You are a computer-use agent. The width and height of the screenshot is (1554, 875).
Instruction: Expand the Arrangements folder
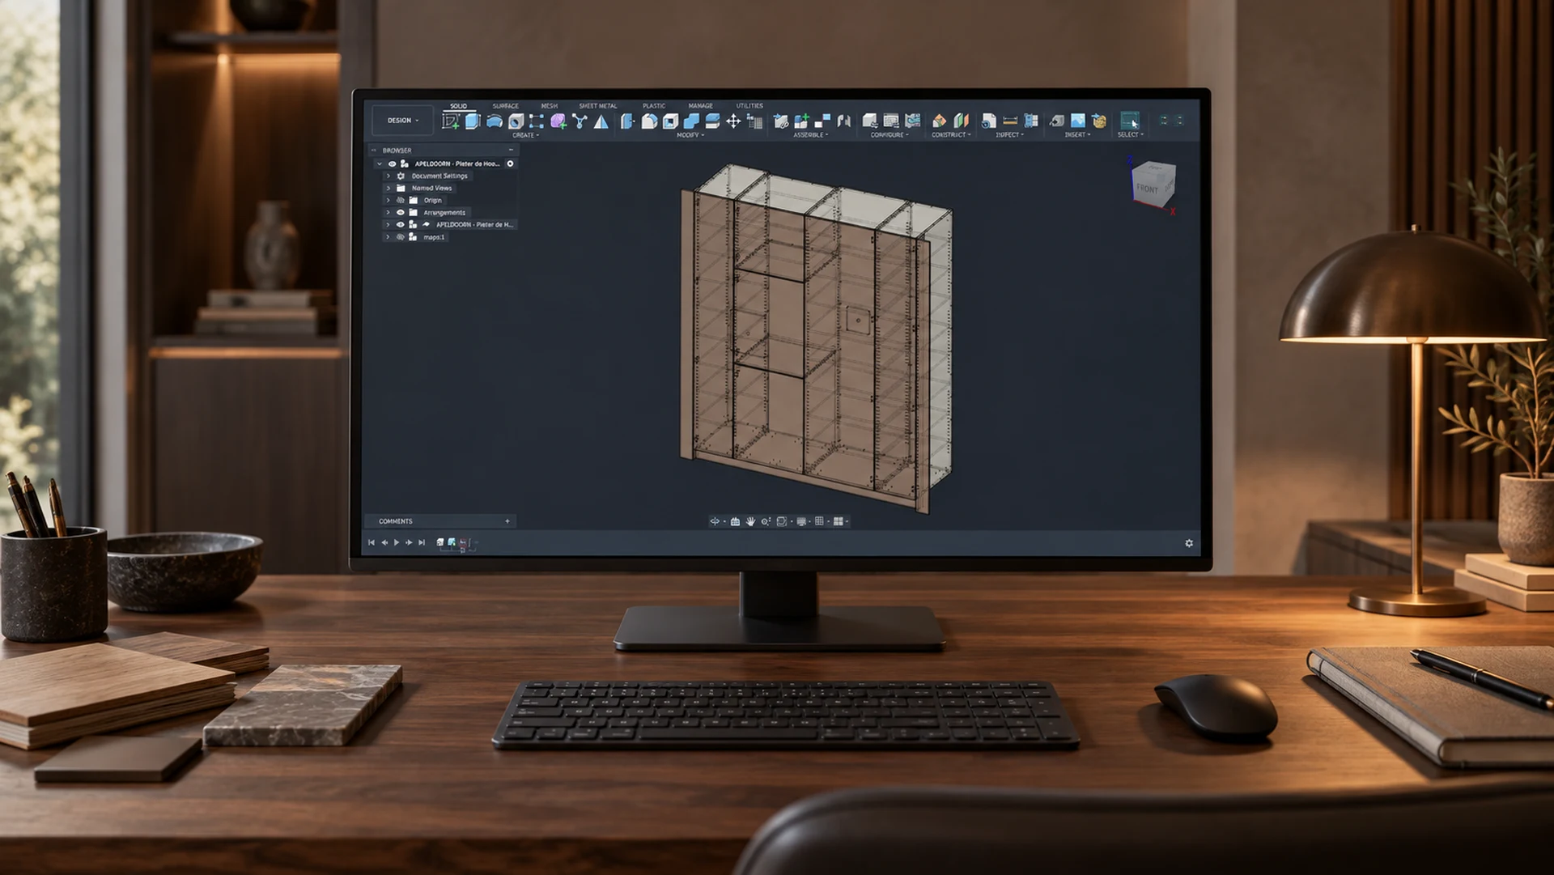click(x=388, y=212)
